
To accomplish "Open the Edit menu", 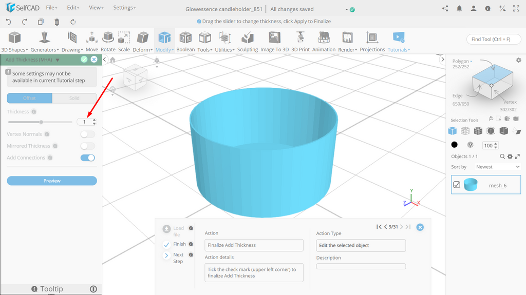I will [73, 7].
